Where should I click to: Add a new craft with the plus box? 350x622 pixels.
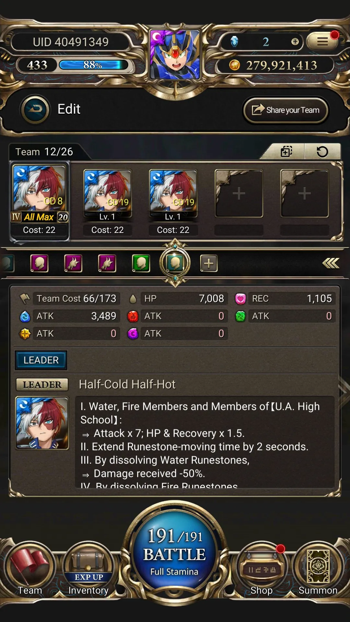click(209, 263)
